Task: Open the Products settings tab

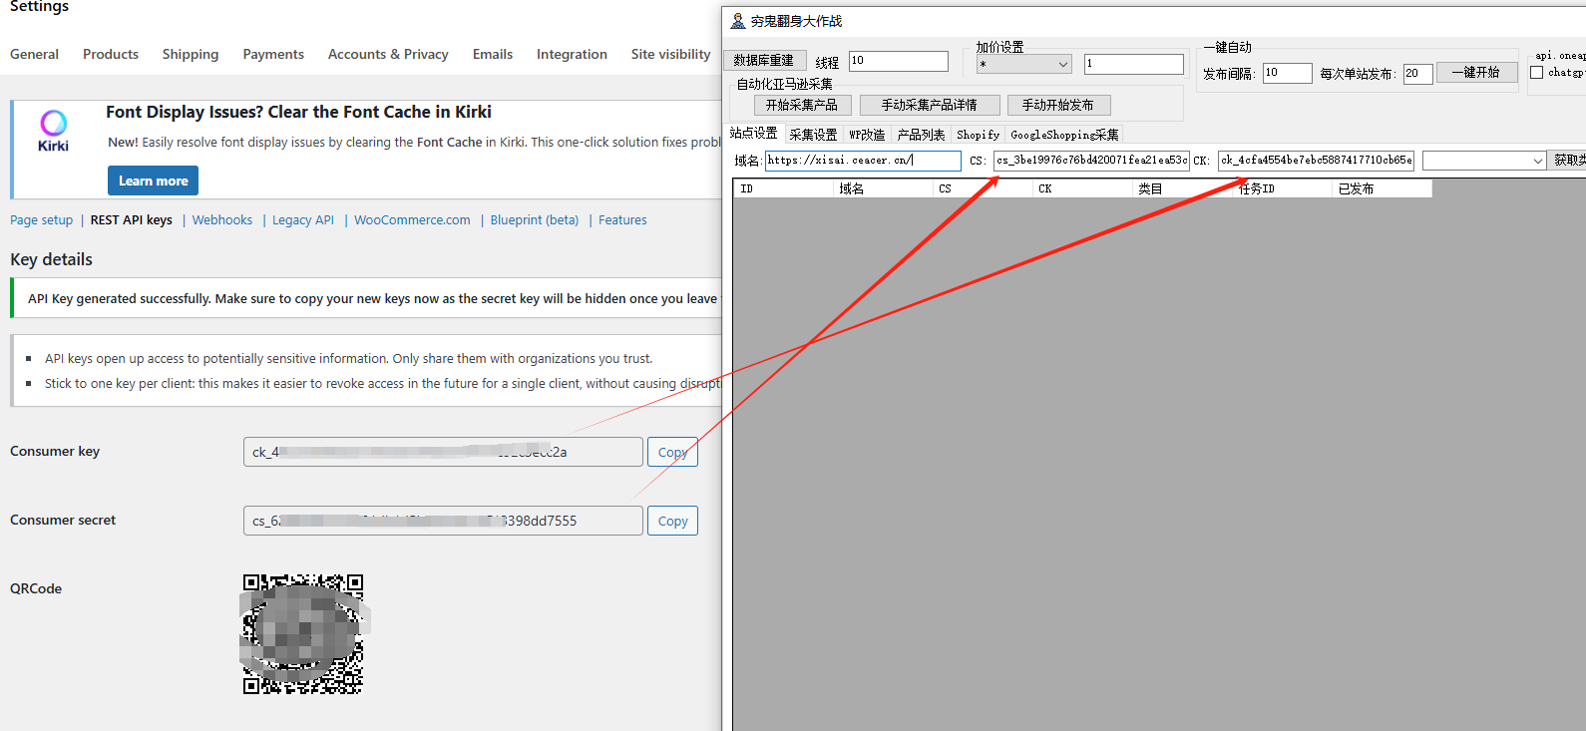Action: 111,54
